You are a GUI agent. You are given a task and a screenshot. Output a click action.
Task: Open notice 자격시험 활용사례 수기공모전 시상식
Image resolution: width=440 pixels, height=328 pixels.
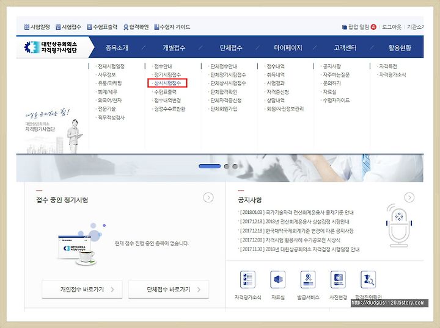pyautogui.click(x=290, y=240)
